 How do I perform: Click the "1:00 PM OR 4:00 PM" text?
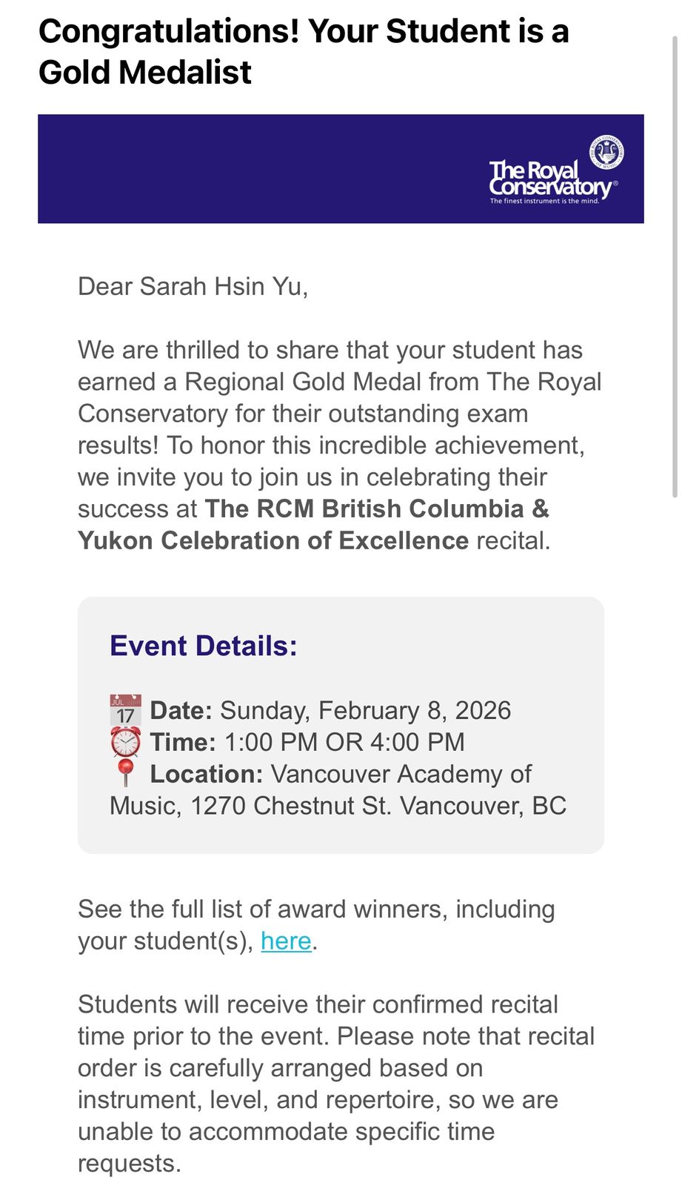tap(344, 742)
